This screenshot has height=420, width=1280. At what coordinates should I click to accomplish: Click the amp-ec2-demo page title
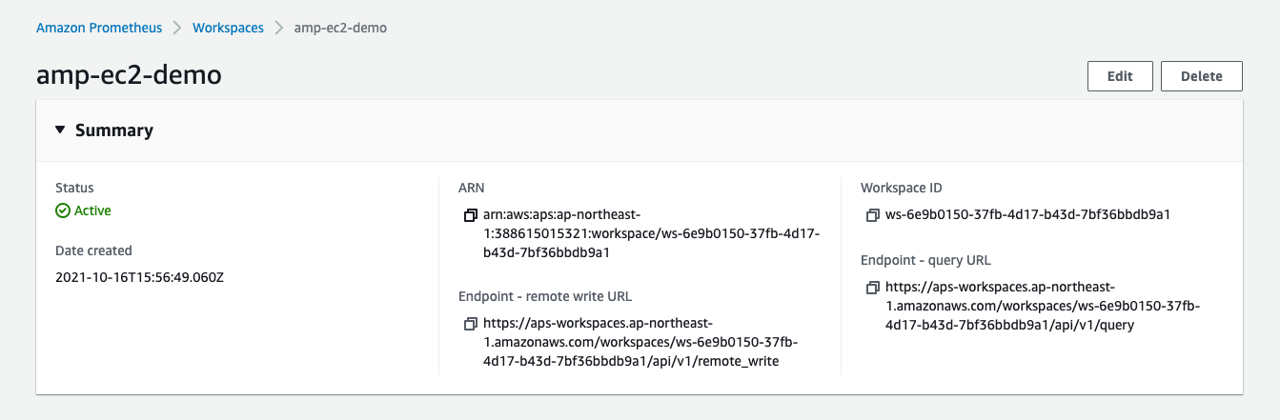click(129, 74)
